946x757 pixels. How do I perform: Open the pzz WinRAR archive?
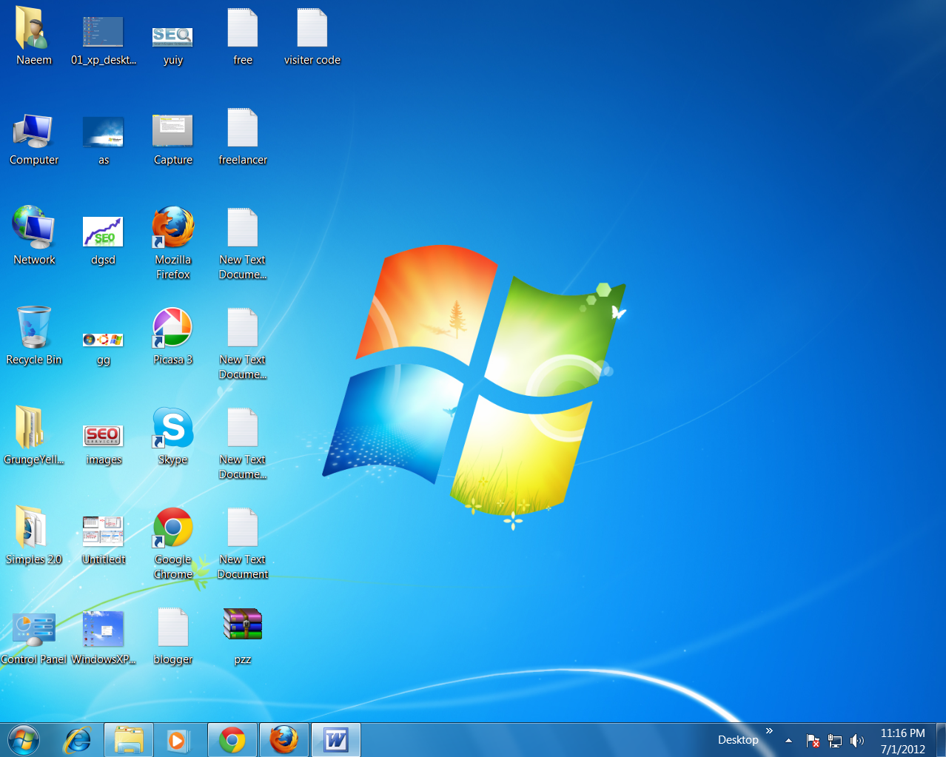click(x=243, y=624)
